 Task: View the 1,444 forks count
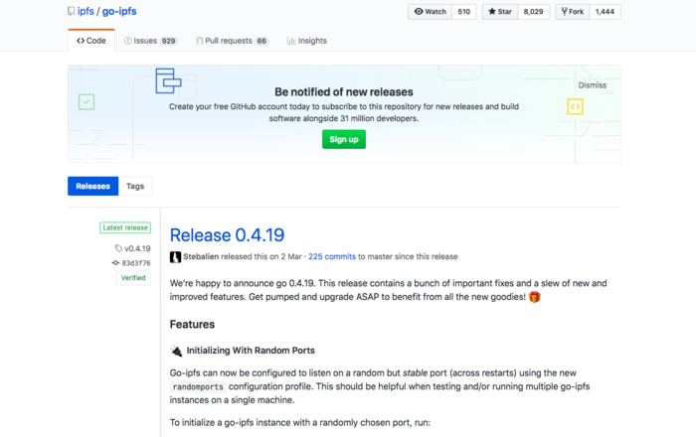605,12
